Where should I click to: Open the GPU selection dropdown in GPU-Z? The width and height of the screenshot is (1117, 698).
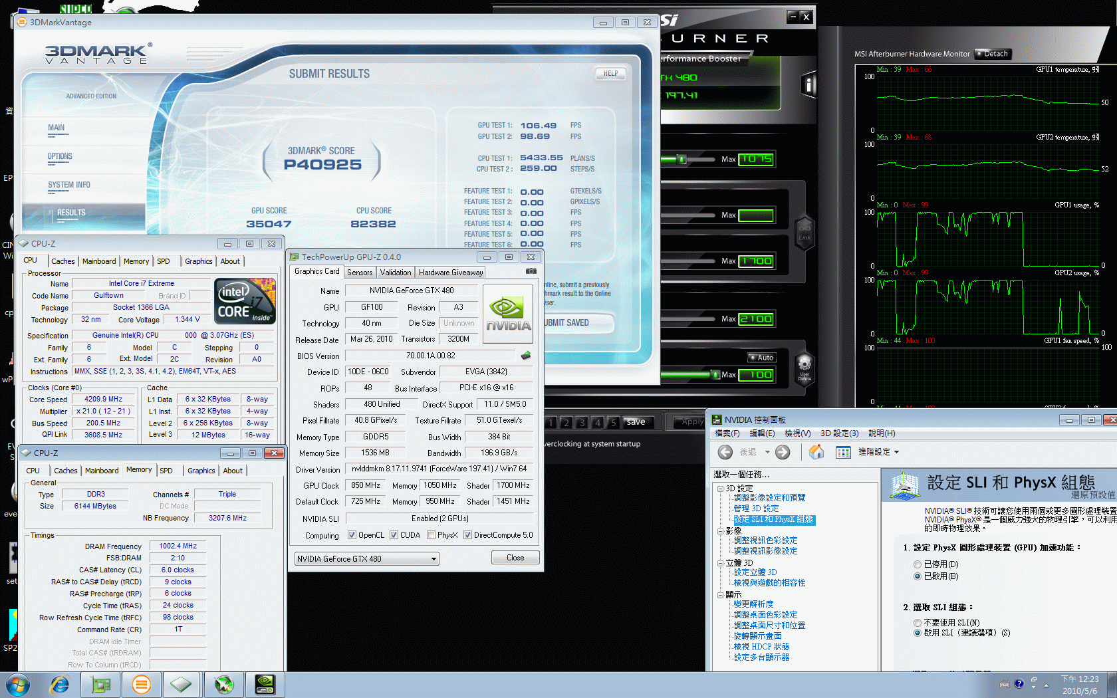tap(366, 558)
